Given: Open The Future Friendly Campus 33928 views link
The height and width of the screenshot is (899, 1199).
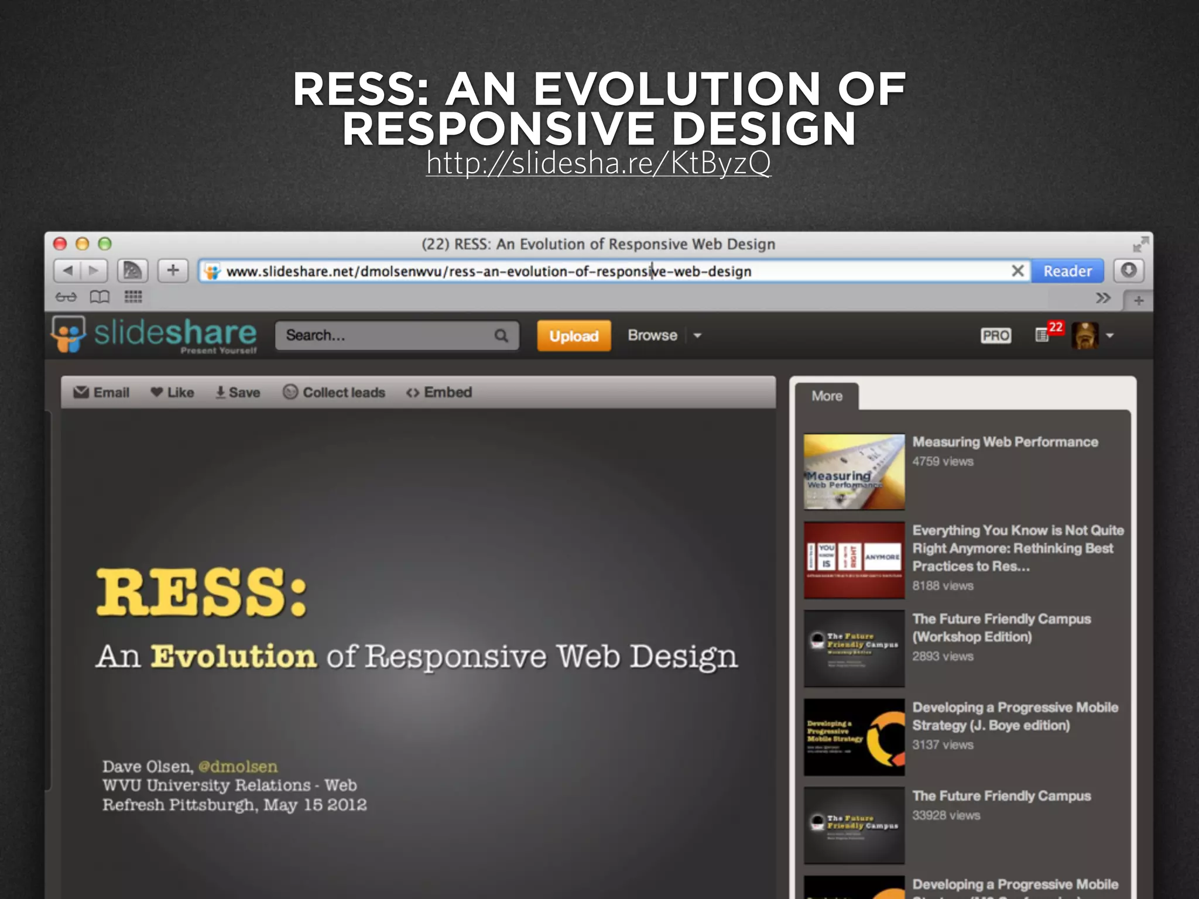Looking at the screenshot, I should tap(1002, 796).
